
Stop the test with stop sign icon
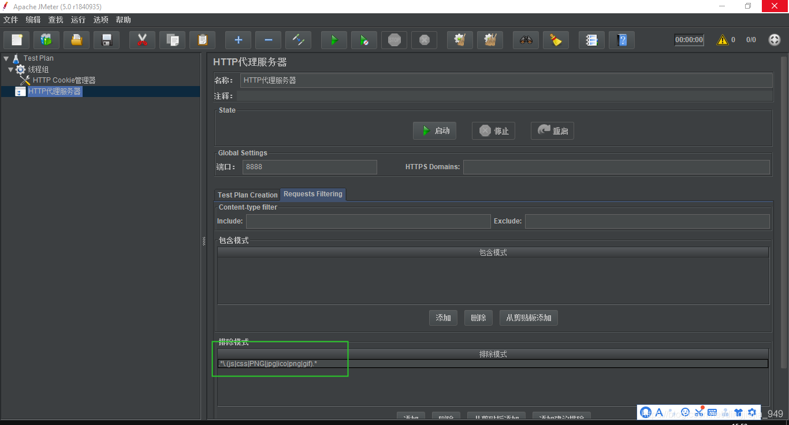394,40
